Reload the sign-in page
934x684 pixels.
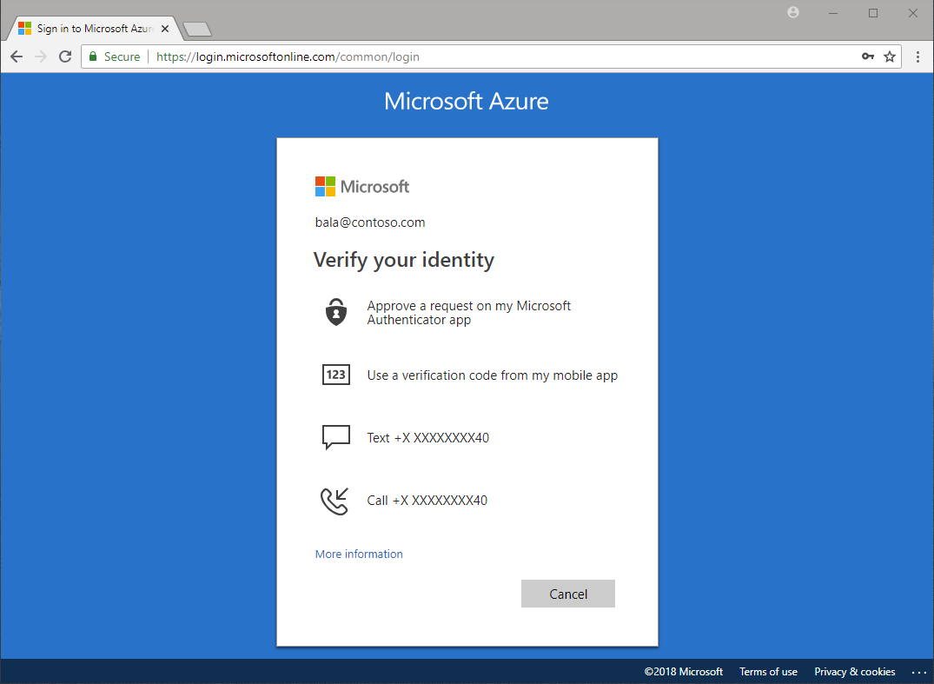(64, 56)
